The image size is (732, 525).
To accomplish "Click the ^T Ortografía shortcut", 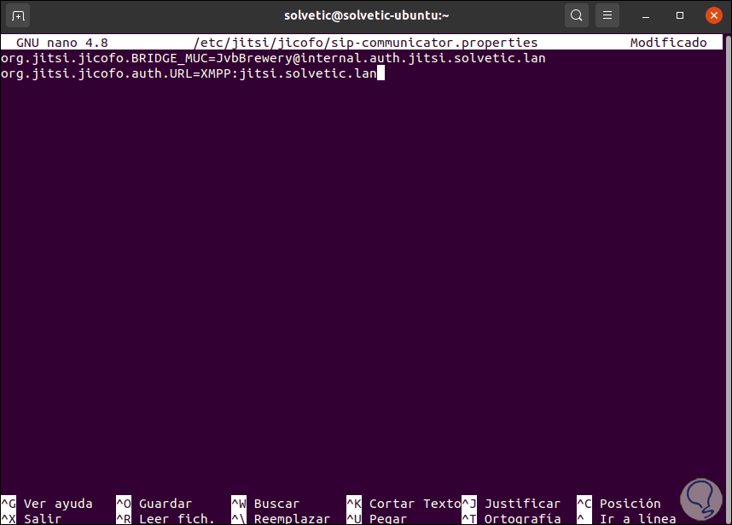I will click(511, 518).
